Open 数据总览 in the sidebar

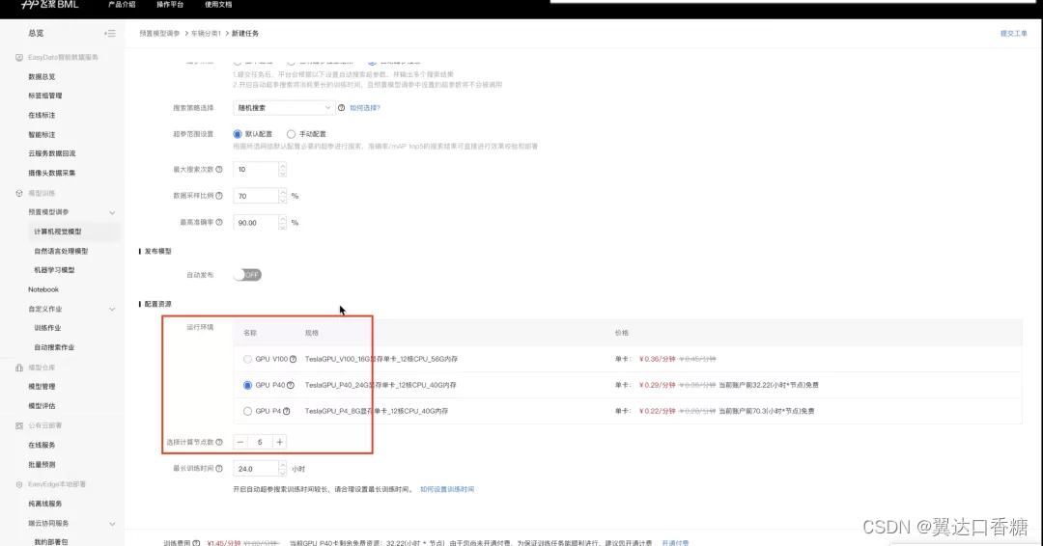point(42,77)
